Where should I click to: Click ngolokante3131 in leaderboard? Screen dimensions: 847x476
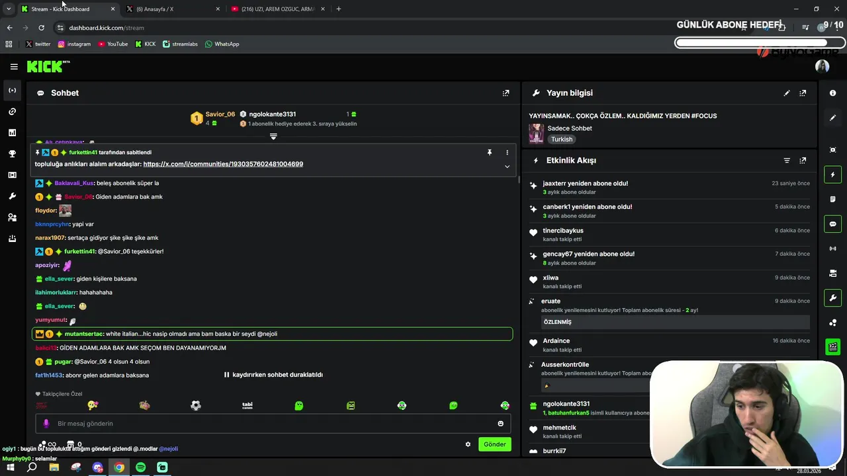coord(273,114)
